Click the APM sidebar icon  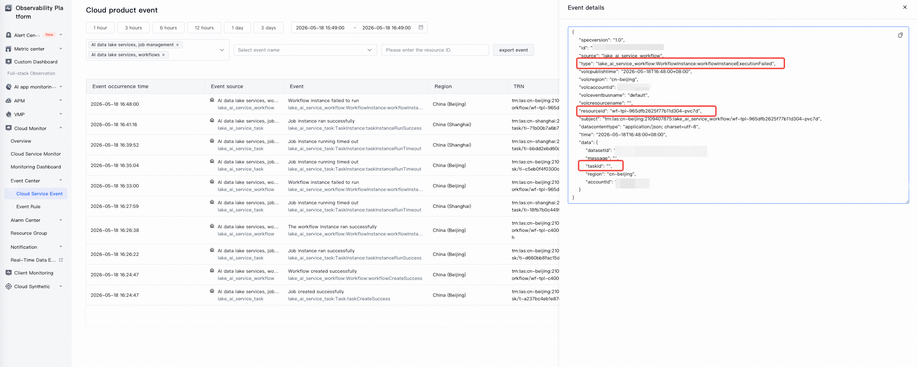click(x=9, y=101)
